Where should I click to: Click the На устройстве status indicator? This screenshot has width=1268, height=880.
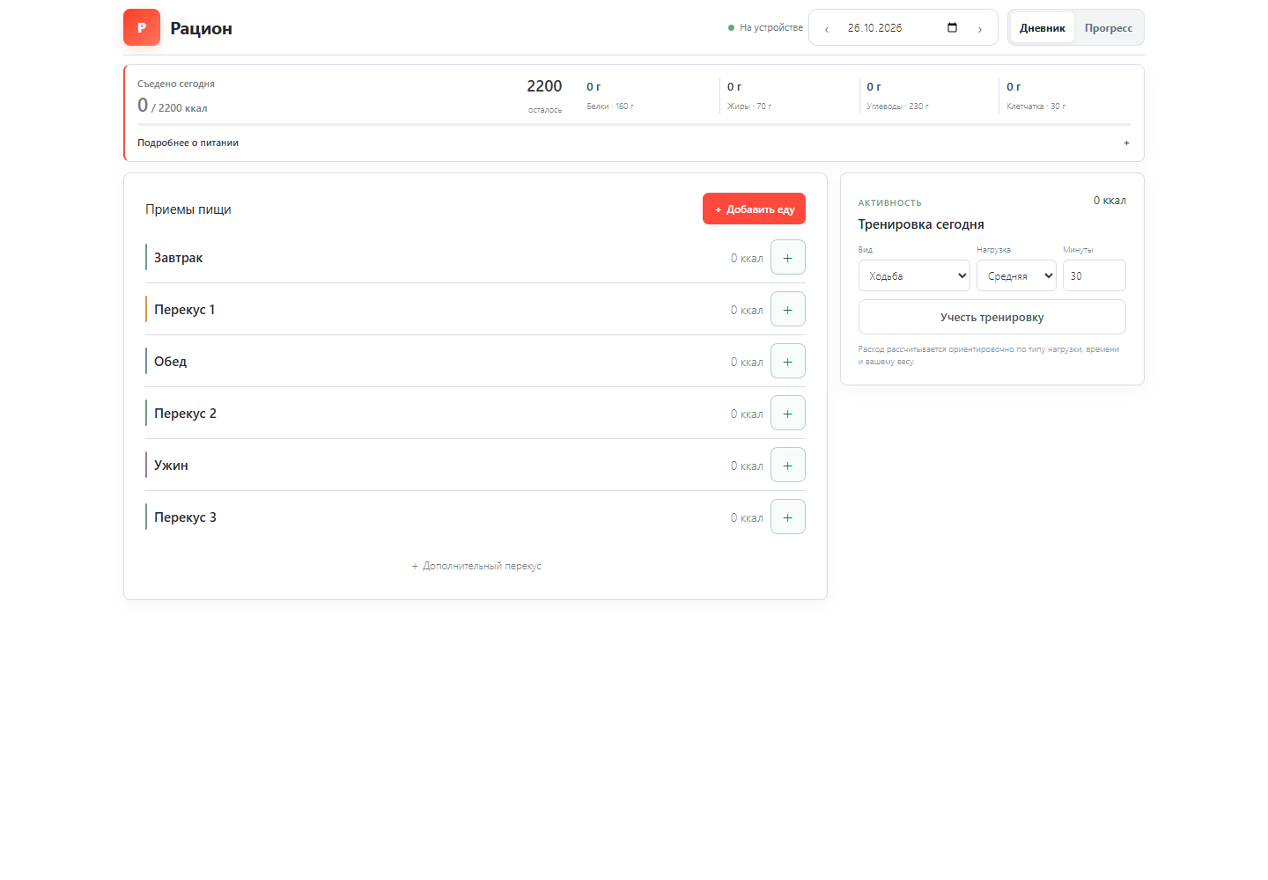point(765,27)
